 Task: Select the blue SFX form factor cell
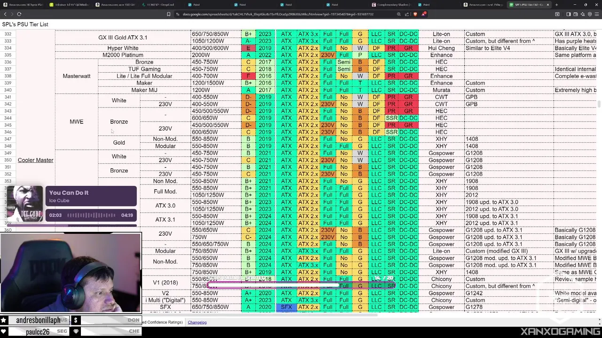pyautogui.click(x=286, y=307)
